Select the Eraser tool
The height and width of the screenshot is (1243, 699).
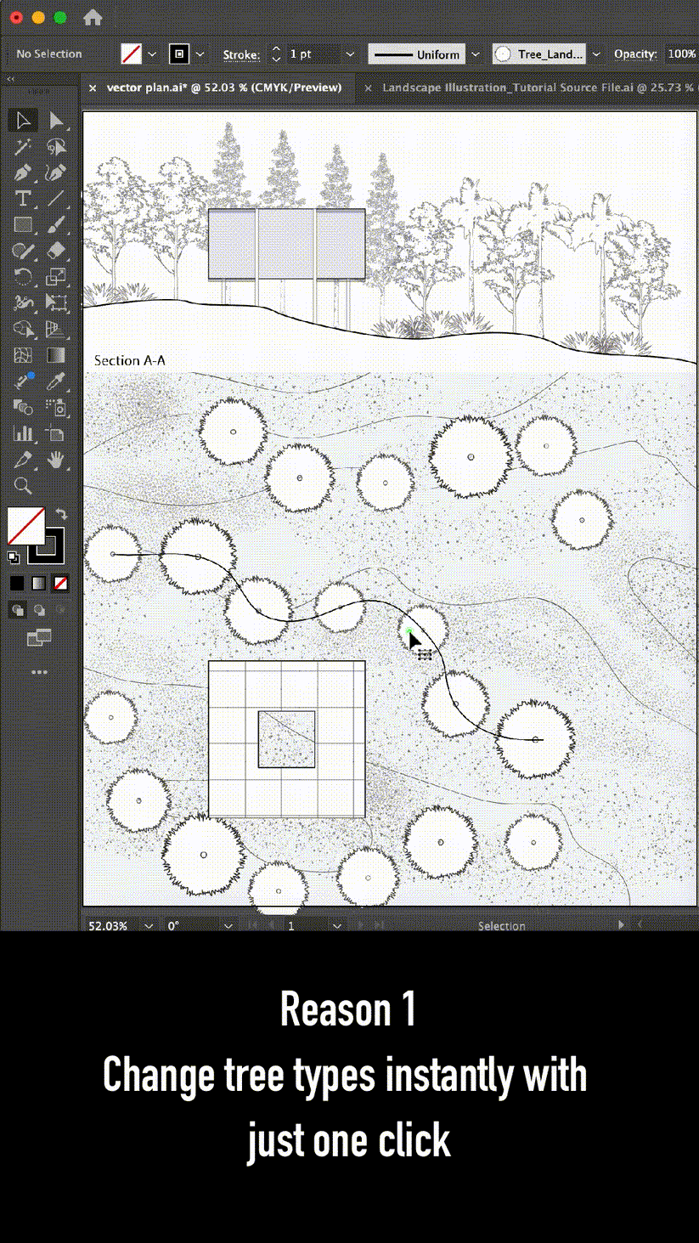56,251
